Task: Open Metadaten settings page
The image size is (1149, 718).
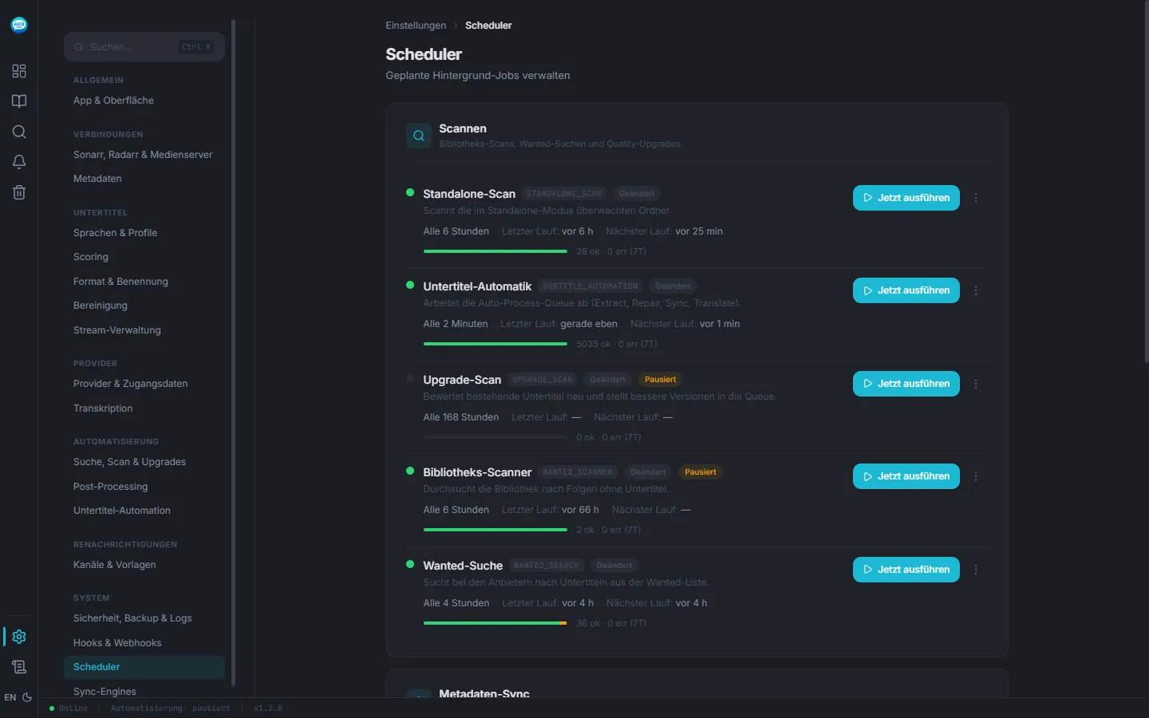Action: point(144,179)
